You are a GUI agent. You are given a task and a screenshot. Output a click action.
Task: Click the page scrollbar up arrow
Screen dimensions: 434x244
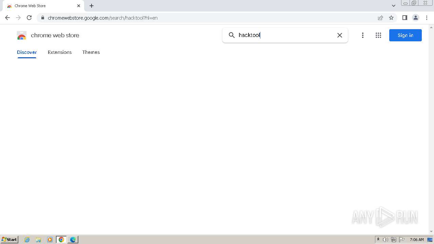click(431, 27)
